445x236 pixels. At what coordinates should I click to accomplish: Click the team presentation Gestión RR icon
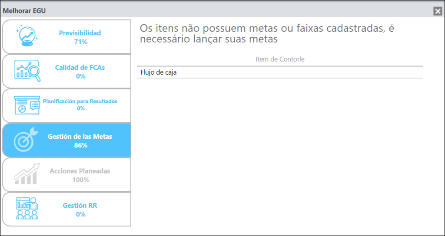27,209
